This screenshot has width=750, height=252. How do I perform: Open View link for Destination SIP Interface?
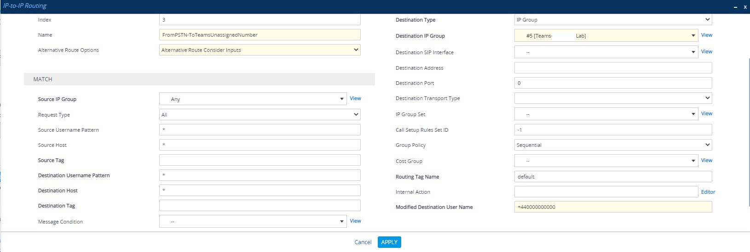click(x=706, y=52)
